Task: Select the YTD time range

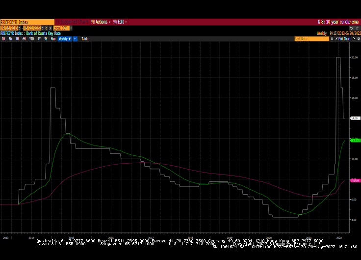Action: 31,38
